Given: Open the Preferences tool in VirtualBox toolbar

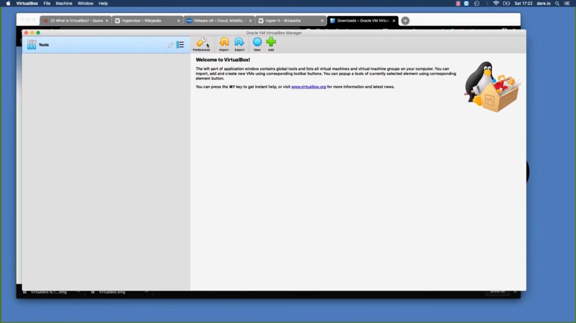Looking at the screenshot, I should tap(201, 44).
